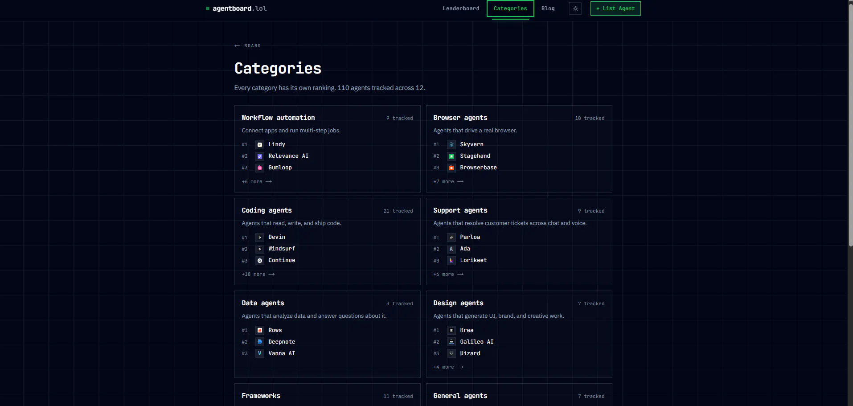
Task: Open the Blog nav item
Action: click(548, 8)
